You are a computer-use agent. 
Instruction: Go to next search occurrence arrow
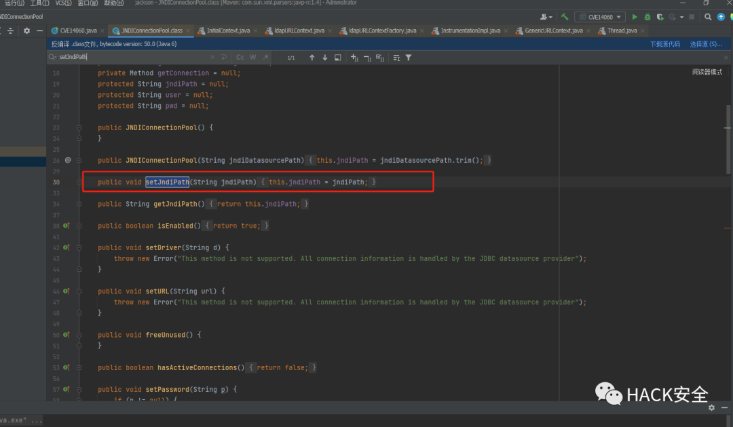325,58
